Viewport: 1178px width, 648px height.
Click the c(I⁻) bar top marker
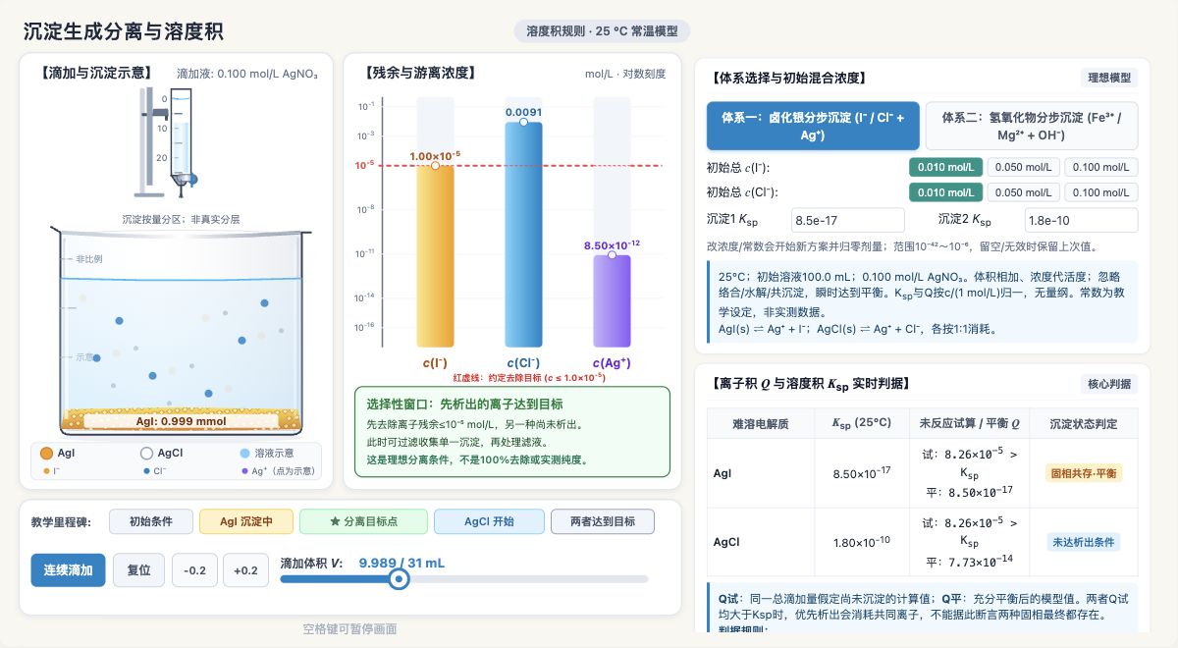(x=435, y=166)
